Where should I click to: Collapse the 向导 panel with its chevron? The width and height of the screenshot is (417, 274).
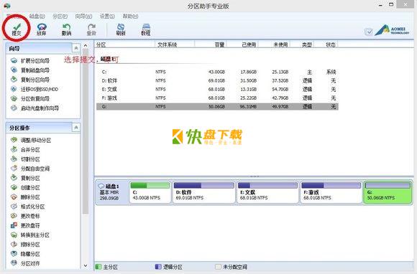click(76, 48)
